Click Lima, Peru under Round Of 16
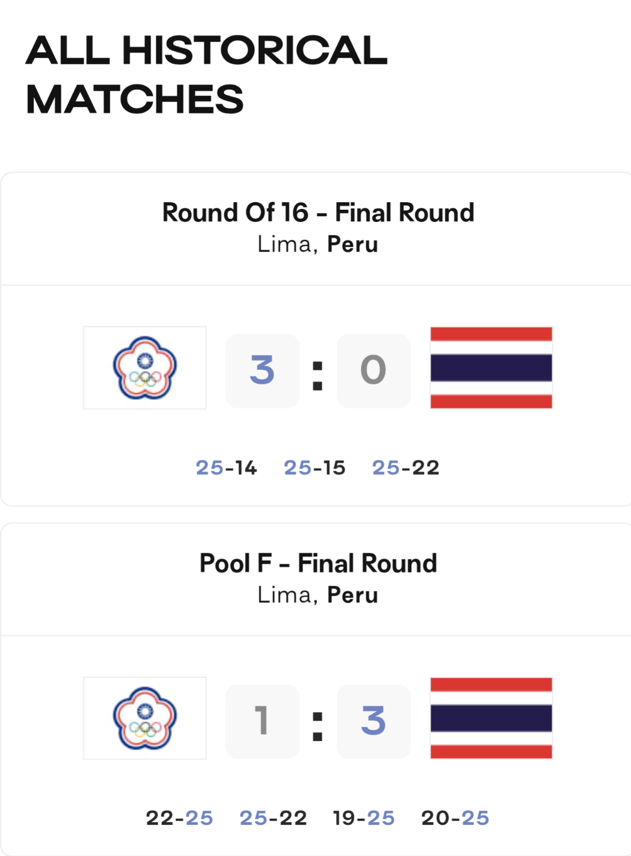The height and width of the screenshot is (856, 631). click(318, 244)
